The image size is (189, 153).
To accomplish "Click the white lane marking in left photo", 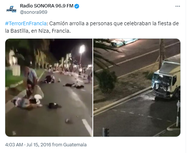I will coord(88,127).
